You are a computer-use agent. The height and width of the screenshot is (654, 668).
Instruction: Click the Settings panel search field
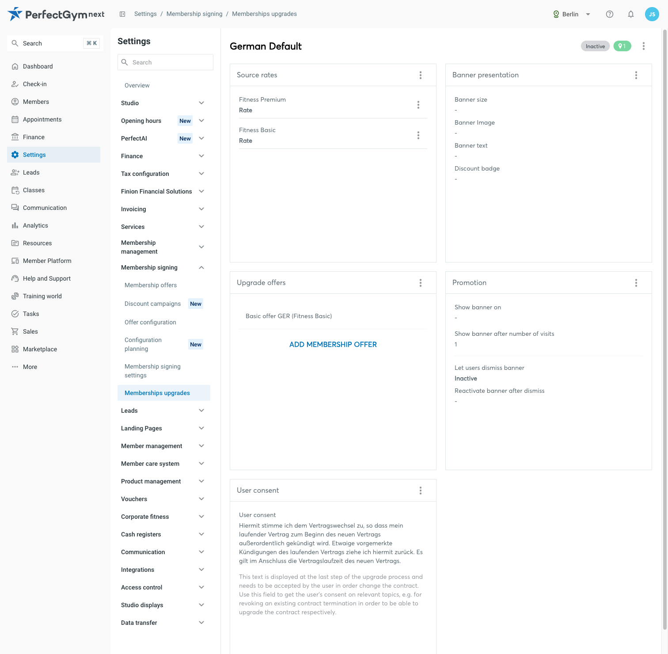click(165, 62)
